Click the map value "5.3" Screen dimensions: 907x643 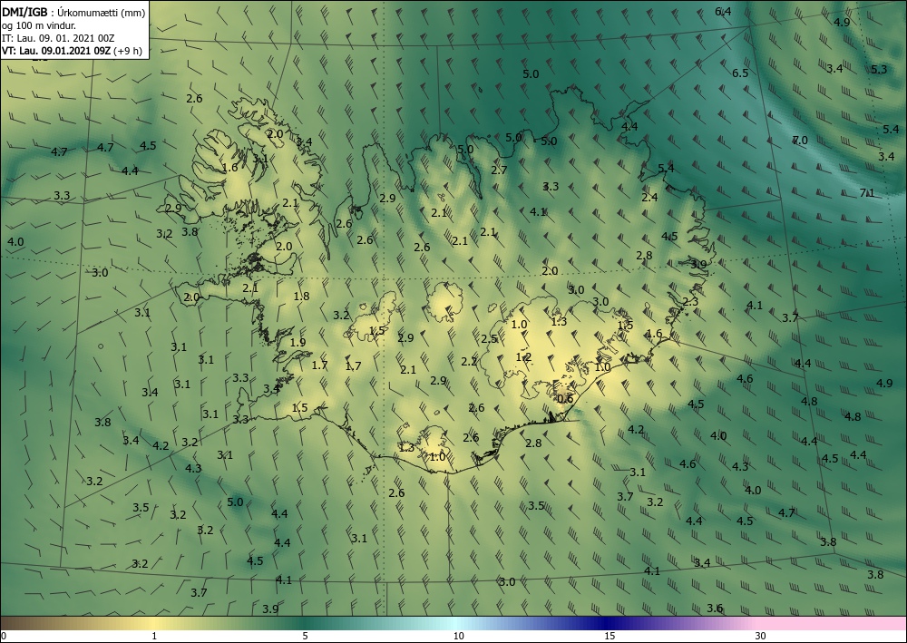pyautogui.click(x=879, y=70)
